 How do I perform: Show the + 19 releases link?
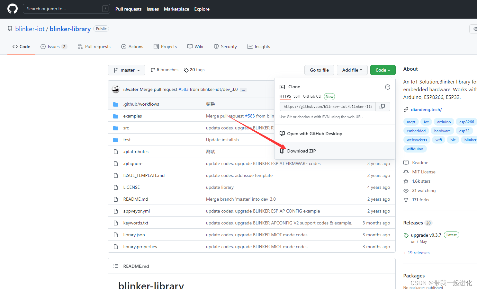(417, 253)
